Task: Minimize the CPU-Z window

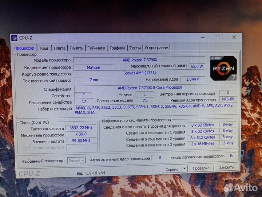Action: (203, 38)
